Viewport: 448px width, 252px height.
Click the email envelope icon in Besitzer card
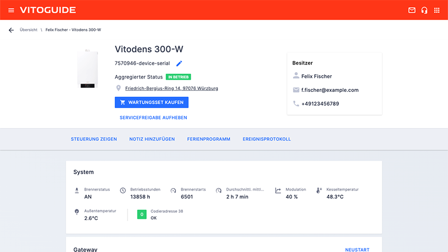(296, 90)
